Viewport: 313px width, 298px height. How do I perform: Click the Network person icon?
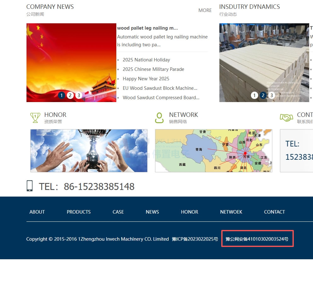click(159, 118)
